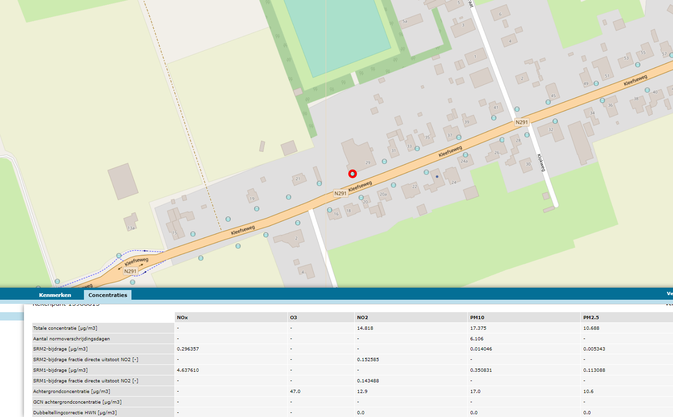Viewport: 673px width, 417px height.
Task: Select the red-highlighted calculation point by house 29
Action: (x=352, y=174)
